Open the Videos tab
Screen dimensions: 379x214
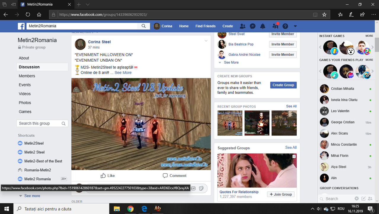pyautogui.click(x=25, y=94)
